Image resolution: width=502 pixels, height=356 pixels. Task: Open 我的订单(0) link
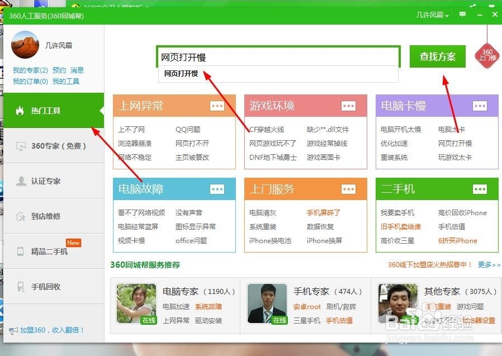[30, 82]
